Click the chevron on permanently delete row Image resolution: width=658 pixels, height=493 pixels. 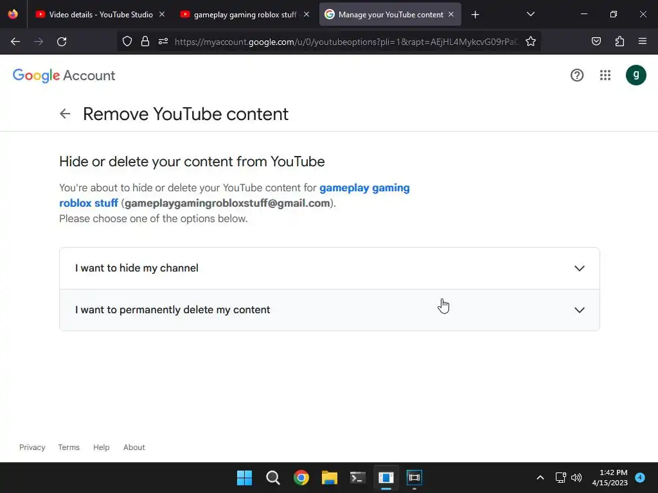(x=580, y=310)
